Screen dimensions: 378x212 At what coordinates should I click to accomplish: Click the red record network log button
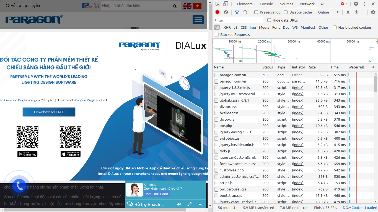tap(218, 12)
